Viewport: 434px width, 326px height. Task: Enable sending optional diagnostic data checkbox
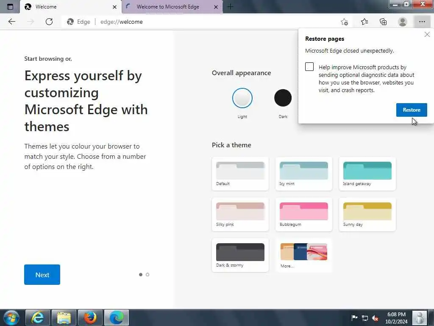click(x=309, y=67)
